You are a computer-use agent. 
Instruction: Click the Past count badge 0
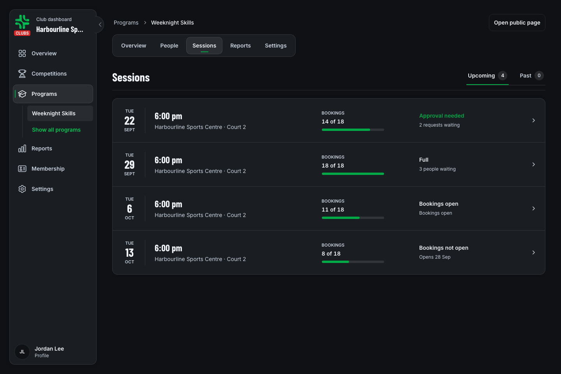(x=539, y=76)
